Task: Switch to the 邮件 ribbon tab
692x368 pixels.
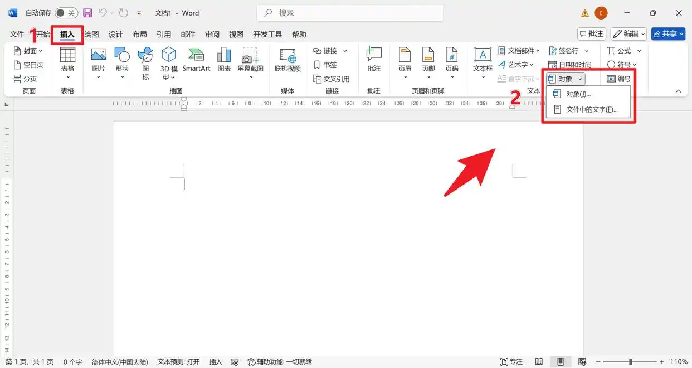Action: click(188, 34)
